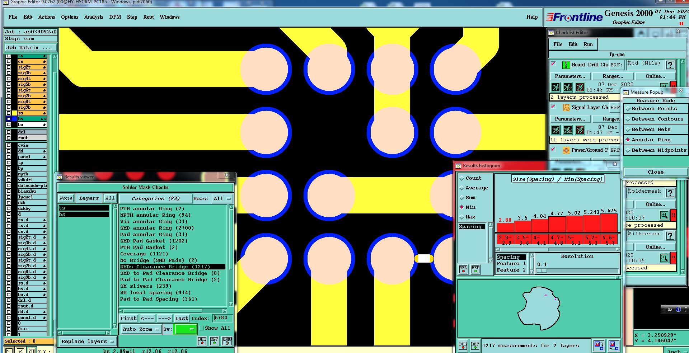Click histogram-to-layer export icon
This screenshot has width=689, height=353.
[599, 346]
